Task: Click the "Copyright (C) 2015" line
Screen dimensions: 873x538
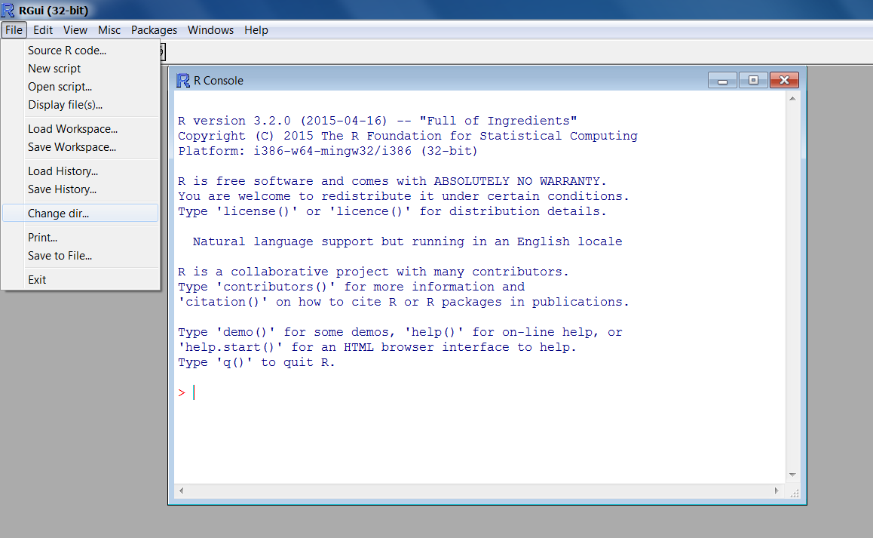Action: point(408,136)
